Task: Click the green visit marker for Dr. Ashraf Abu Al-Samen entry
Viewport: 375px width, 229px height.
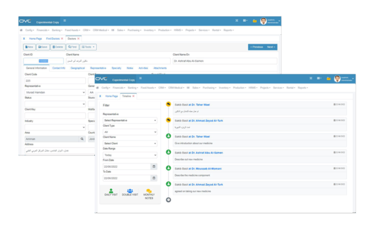Action: [168, 152]
